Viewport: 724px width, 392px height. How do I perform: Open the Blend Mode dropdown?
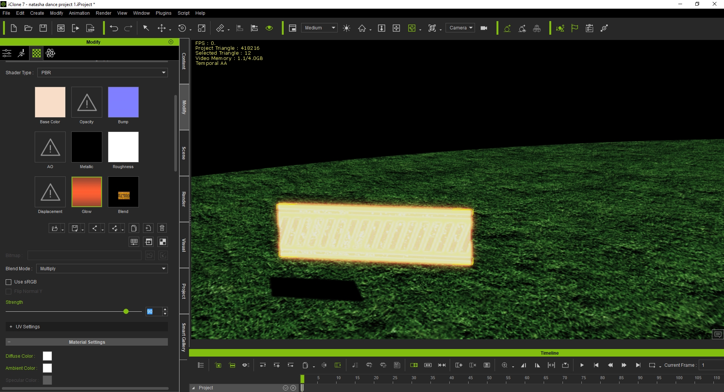(102, 269)
